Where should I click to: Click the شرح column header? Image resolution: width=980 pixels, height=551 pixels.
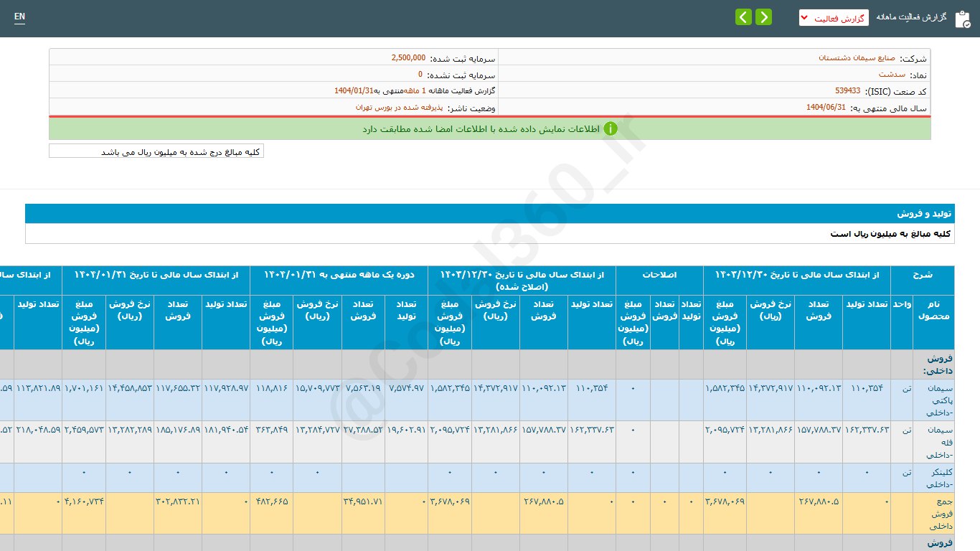[x=922, y=275]
